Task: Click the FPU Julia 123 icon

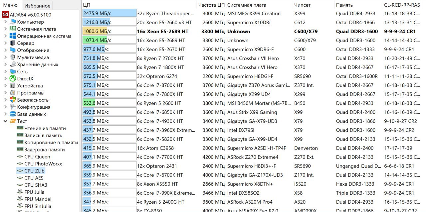Action: point(20,192)
